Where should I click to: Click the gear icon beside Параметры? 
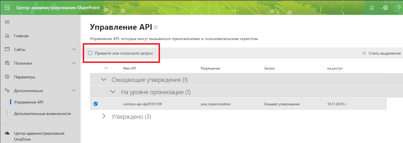pyautogui.click(x=7, y=77)
